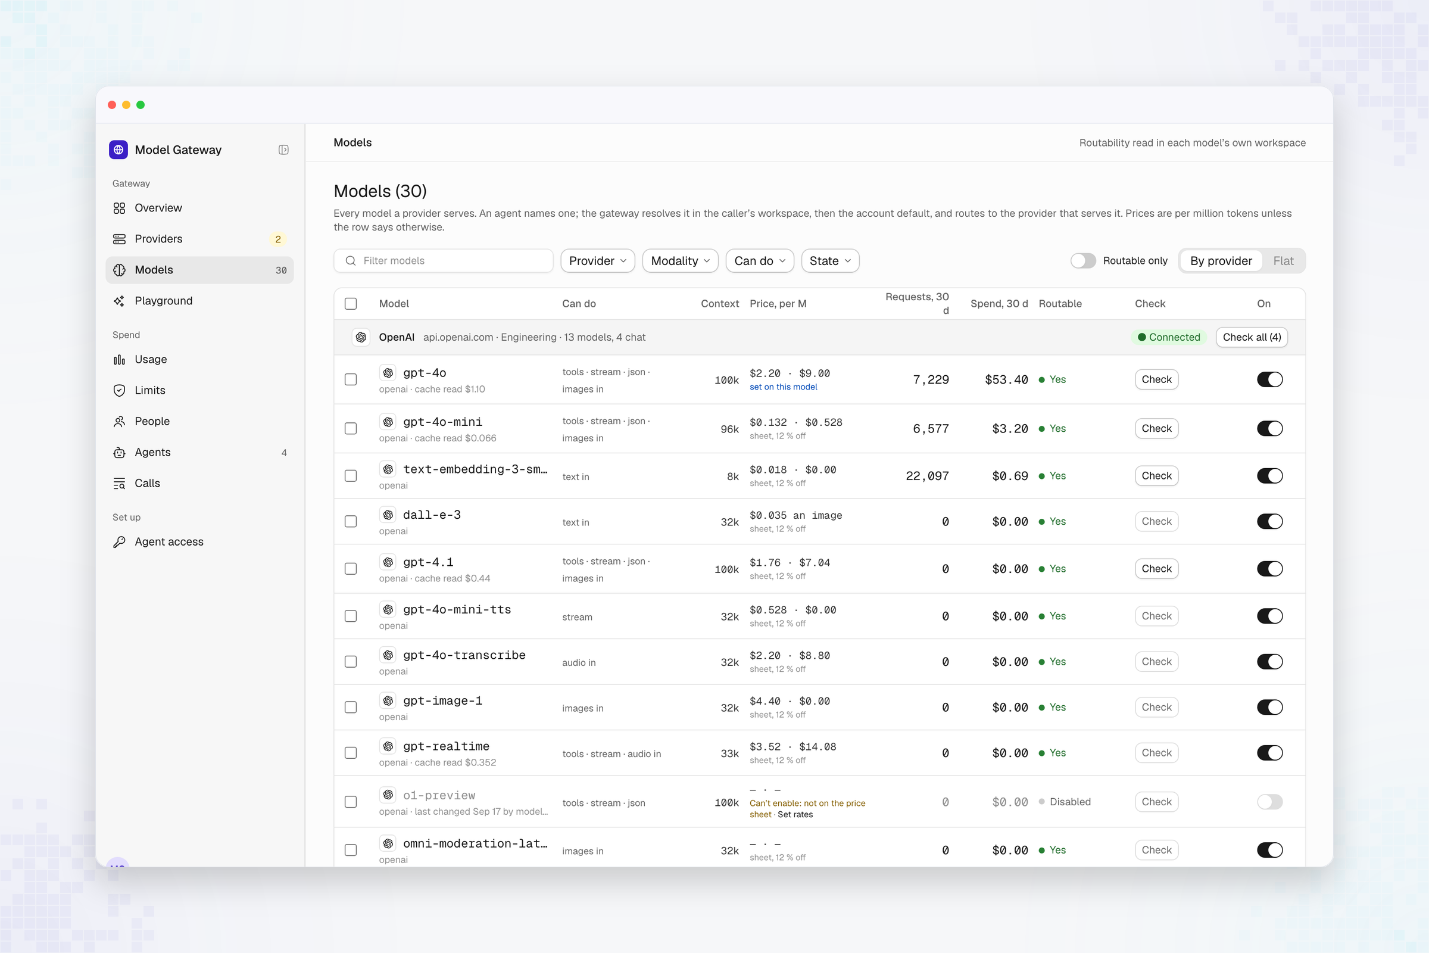Enable the Routable only switch
1429x953 pixels.
click(x=1082, y=261)
